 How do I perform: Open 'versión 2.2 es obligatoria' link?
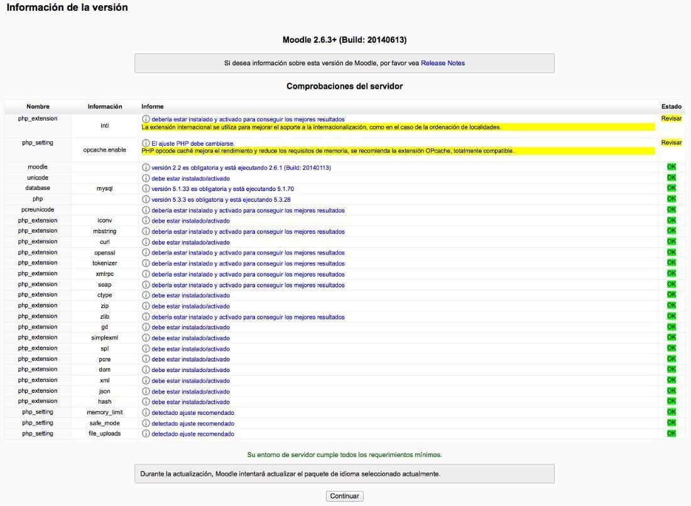click(241, 168)
